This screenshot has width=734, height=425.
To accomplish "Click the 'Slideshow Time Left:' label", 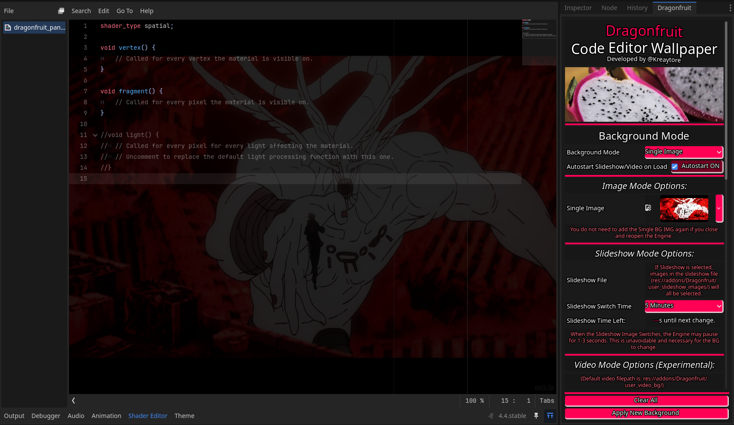I will click(596, 321).
